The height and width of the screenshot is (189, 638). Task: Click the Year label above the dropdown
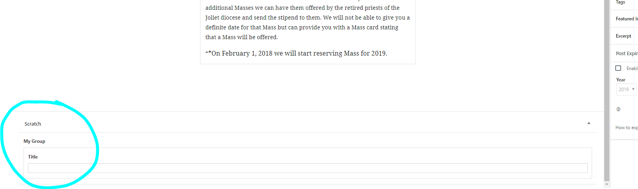tap(621, 80)
